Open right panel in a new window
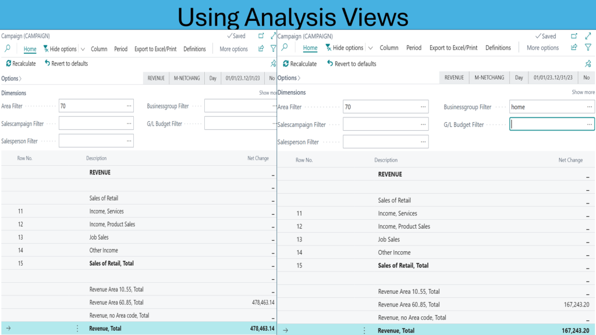Viewport: 596px width, 335px height. point(574,36)
